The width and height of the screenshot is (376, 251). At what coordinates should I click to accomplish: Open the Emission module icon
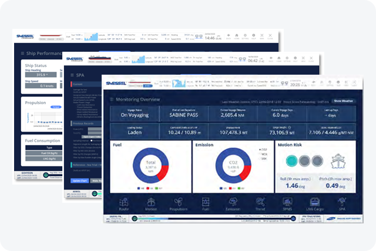234,202
